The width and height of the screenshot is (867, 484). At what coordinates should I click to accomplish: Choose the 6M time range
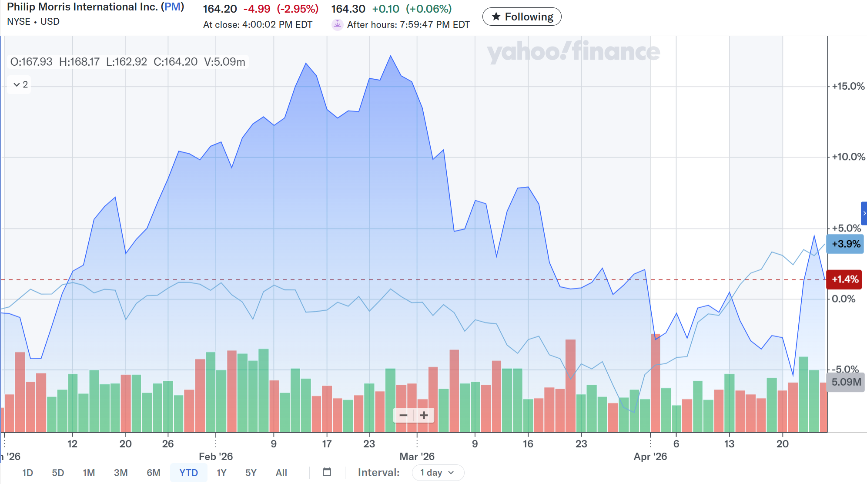pyautogui.click(x=153, y=473)
